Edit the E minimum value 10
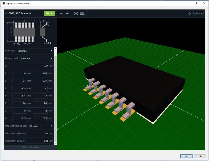Viewport: 209px width, 161px height. point(19,73)
